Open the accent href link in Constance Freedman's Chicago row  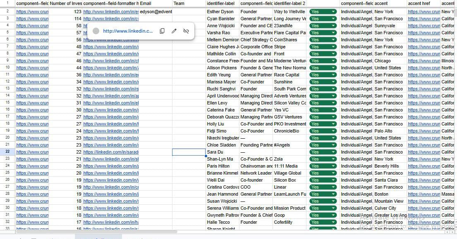424,61
